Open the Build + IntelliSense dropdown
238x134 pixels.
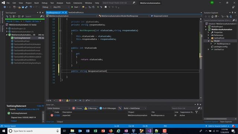(135, 108)
